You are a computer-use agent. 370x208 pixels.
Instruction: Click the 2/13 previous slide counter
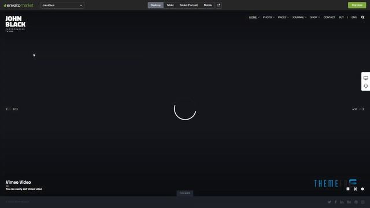(15, 109)
